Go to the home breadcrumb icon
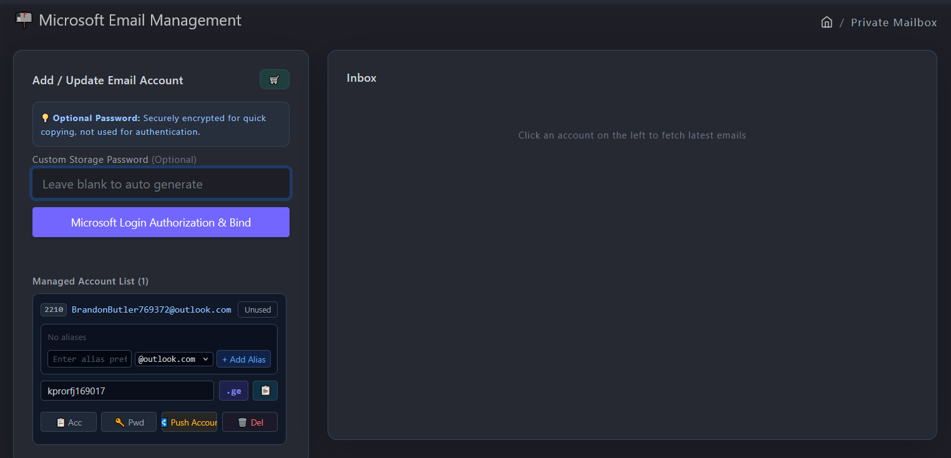The image size is (951, 458). tap(827, 22)
